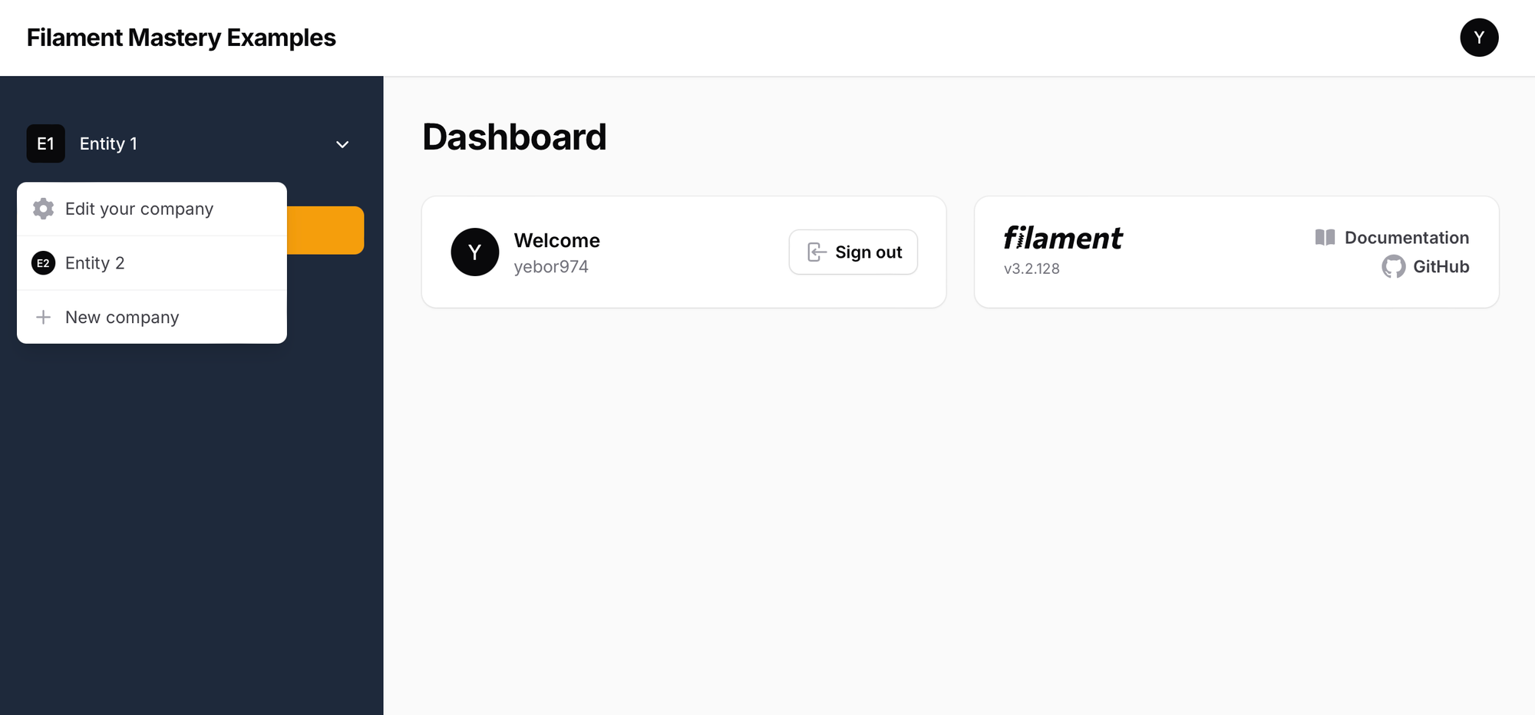This screenshot has width=1535, height=715.
Task: Collapse the Entity 1 tenant switcher chevron
Action: 342,144
